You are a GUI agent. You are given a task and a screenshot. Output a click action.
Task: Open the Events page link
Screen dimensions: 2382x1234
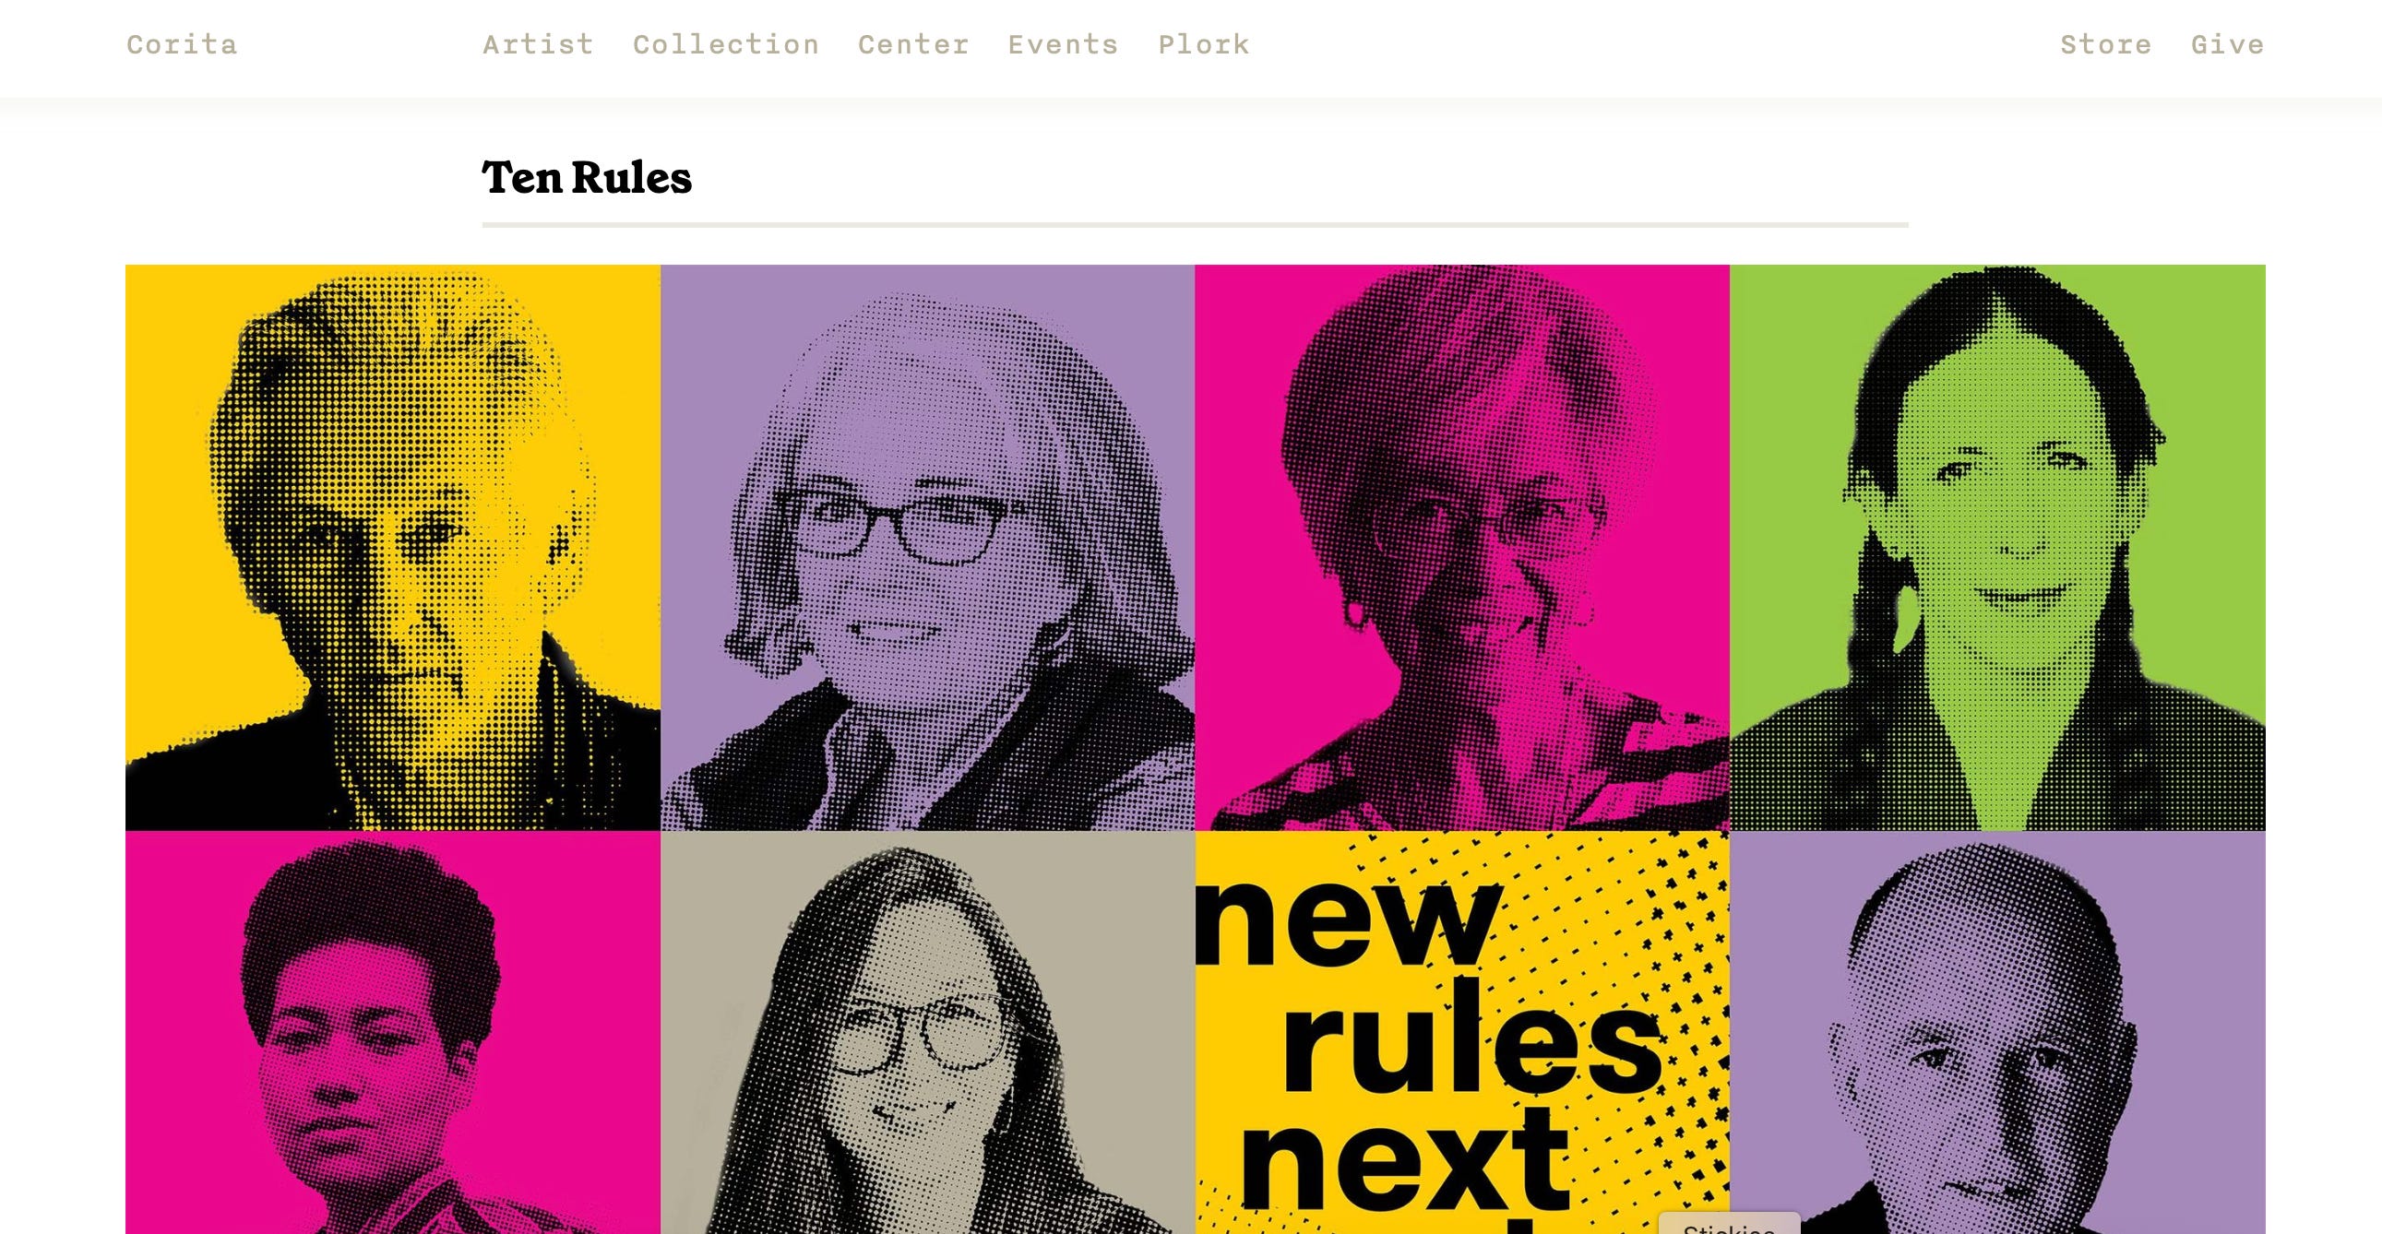point(1064,44)
